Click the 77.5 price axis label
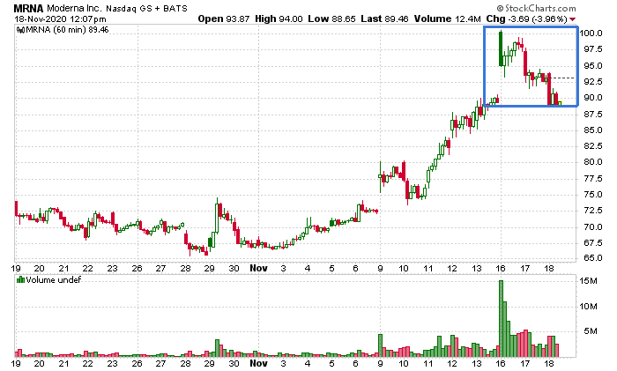Image resolution: width=617 pixels, height=371 pixels. coord(593,179)
